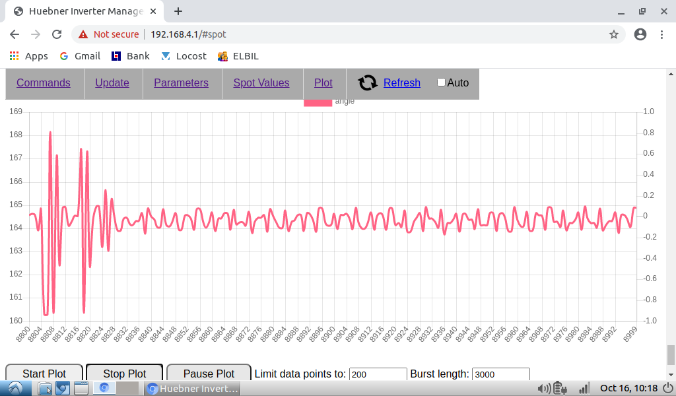Open the network signal icon in tray
This screenshot has height=396, width=676.
tap(584, 389)
